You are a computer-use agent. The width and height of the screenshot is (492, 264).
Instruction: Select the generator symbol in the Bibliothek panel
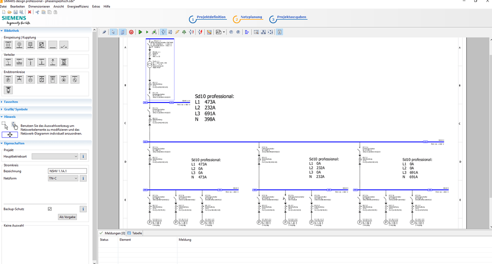(19, 45)
